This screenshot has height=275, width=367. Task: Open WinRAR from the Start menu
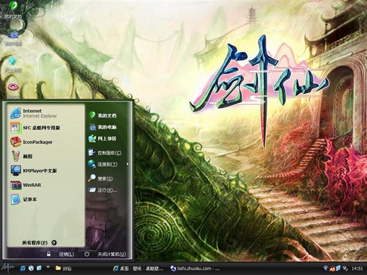point(46,185)
